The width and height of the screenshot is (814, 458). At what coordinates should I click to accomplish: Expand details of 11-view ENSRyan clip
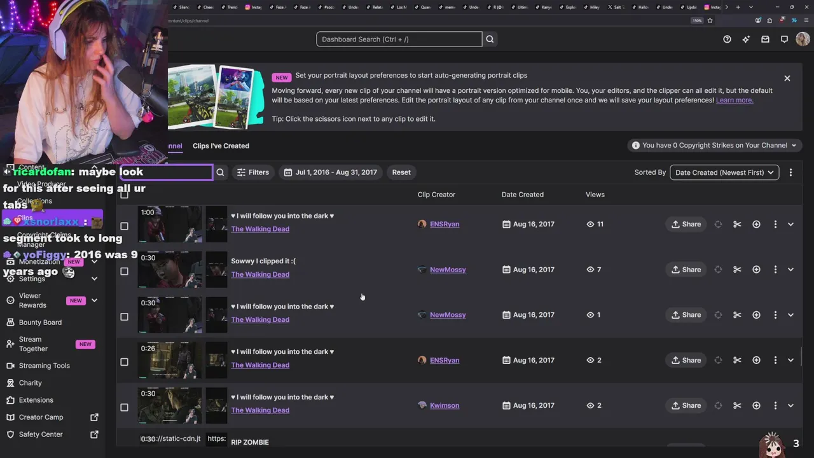point(790,224)
